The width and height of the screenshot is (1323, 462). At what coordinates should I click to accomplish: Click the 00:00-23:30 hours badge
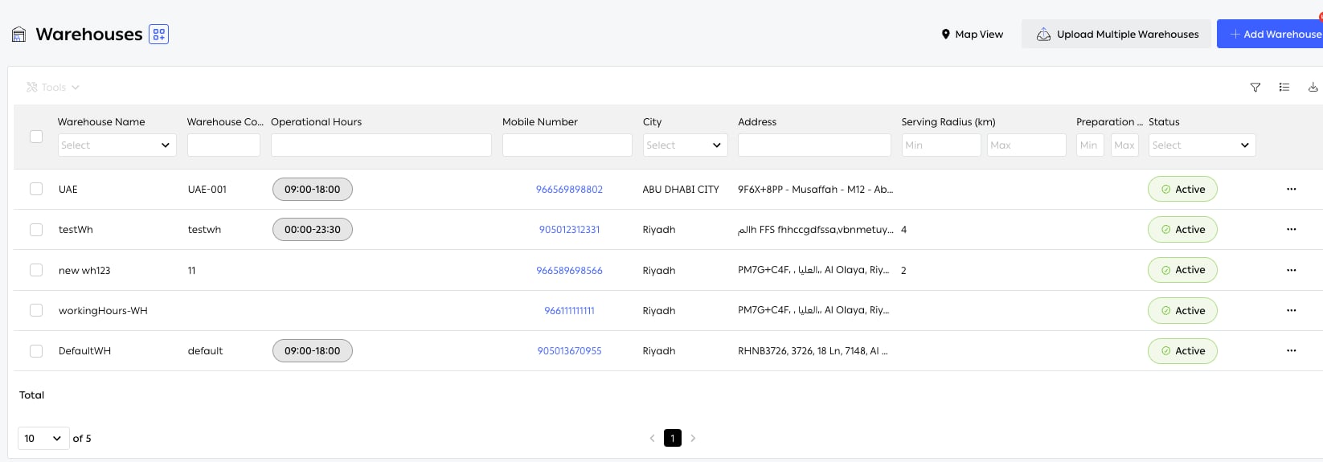point(313,230)
